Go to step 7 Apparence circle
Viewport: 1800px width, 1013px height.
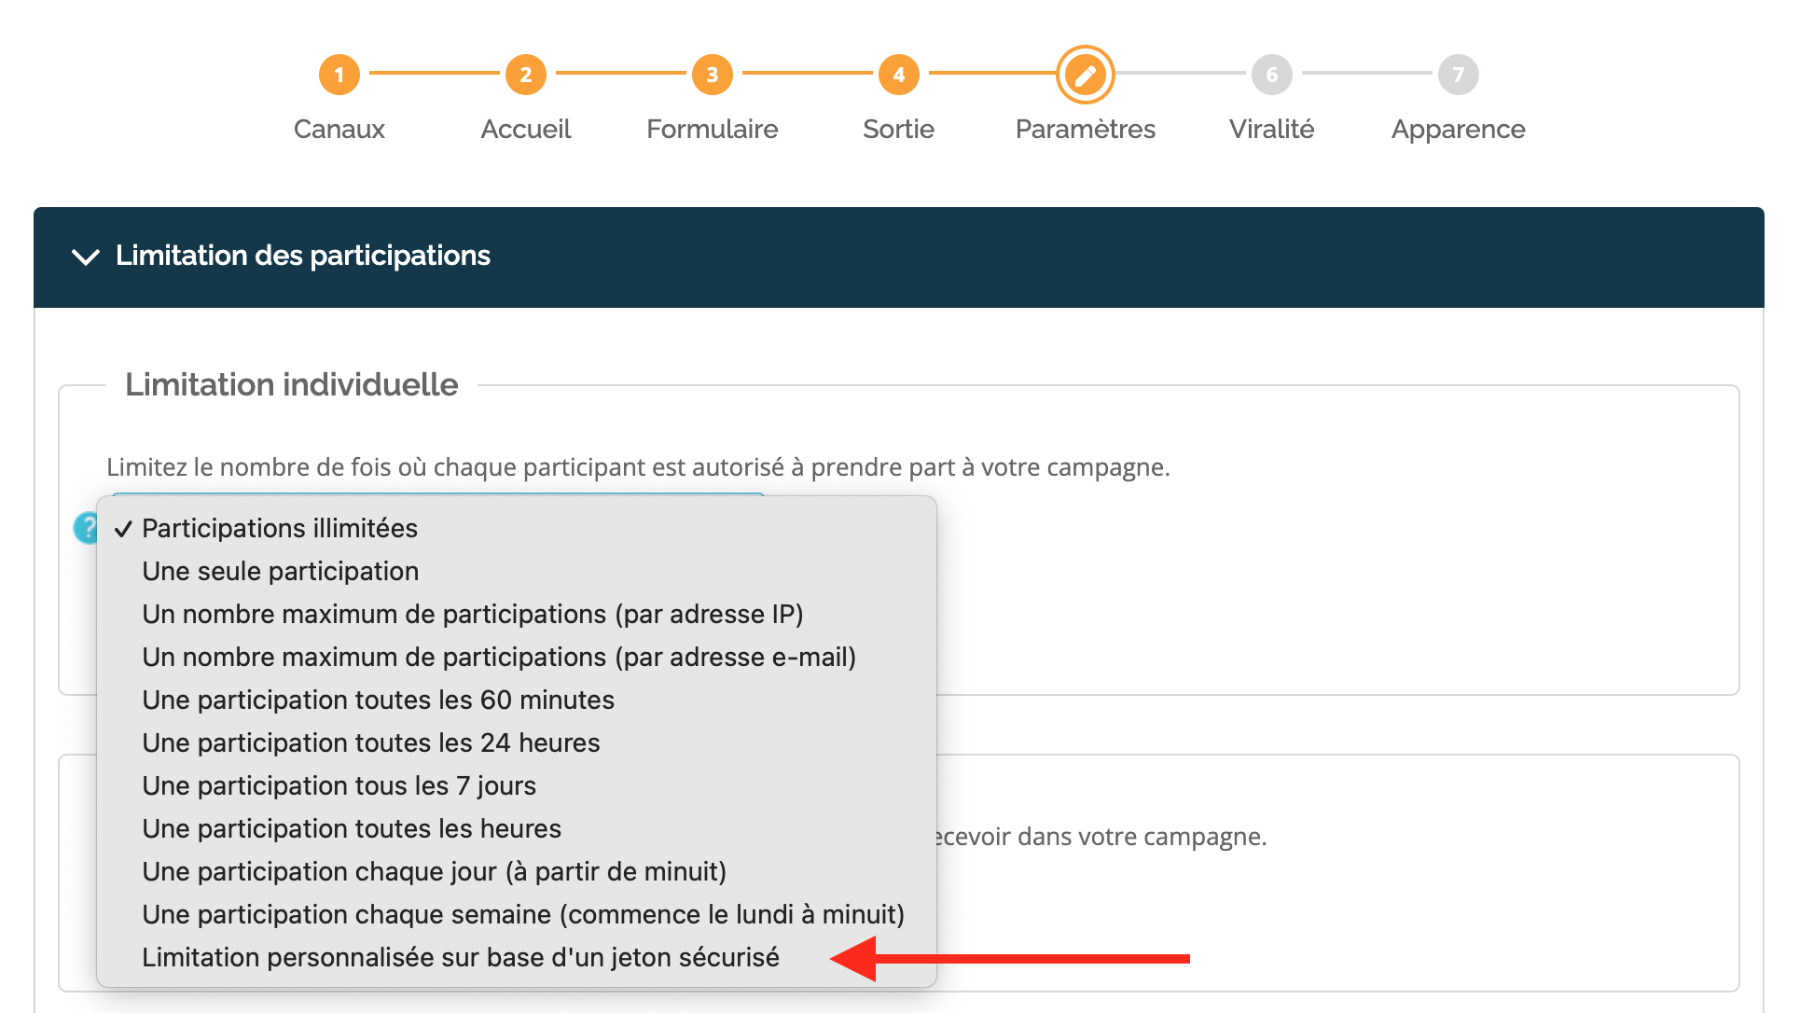[1459, 75]
